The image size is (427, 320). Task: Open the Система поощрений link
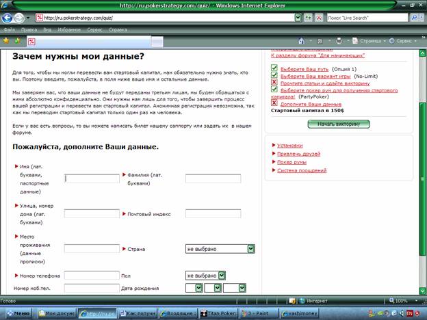click(x=302, y=171)
